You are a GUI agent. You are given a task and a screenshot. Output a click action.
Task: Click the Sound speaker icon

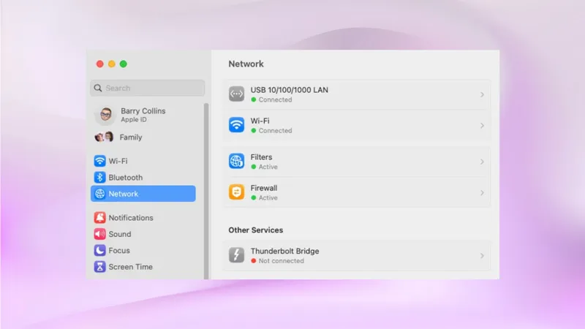pyautogui.click(x=99, y=234)
